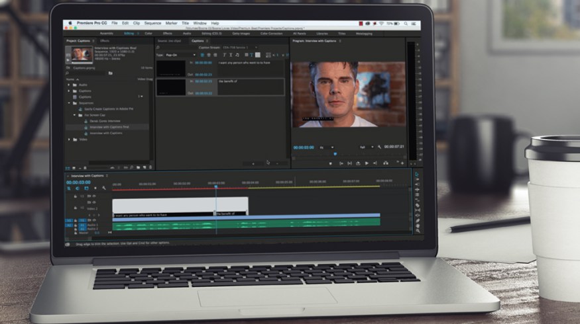Toggle snap in the timeline header

pyautogui.click(x=78, y=188)
